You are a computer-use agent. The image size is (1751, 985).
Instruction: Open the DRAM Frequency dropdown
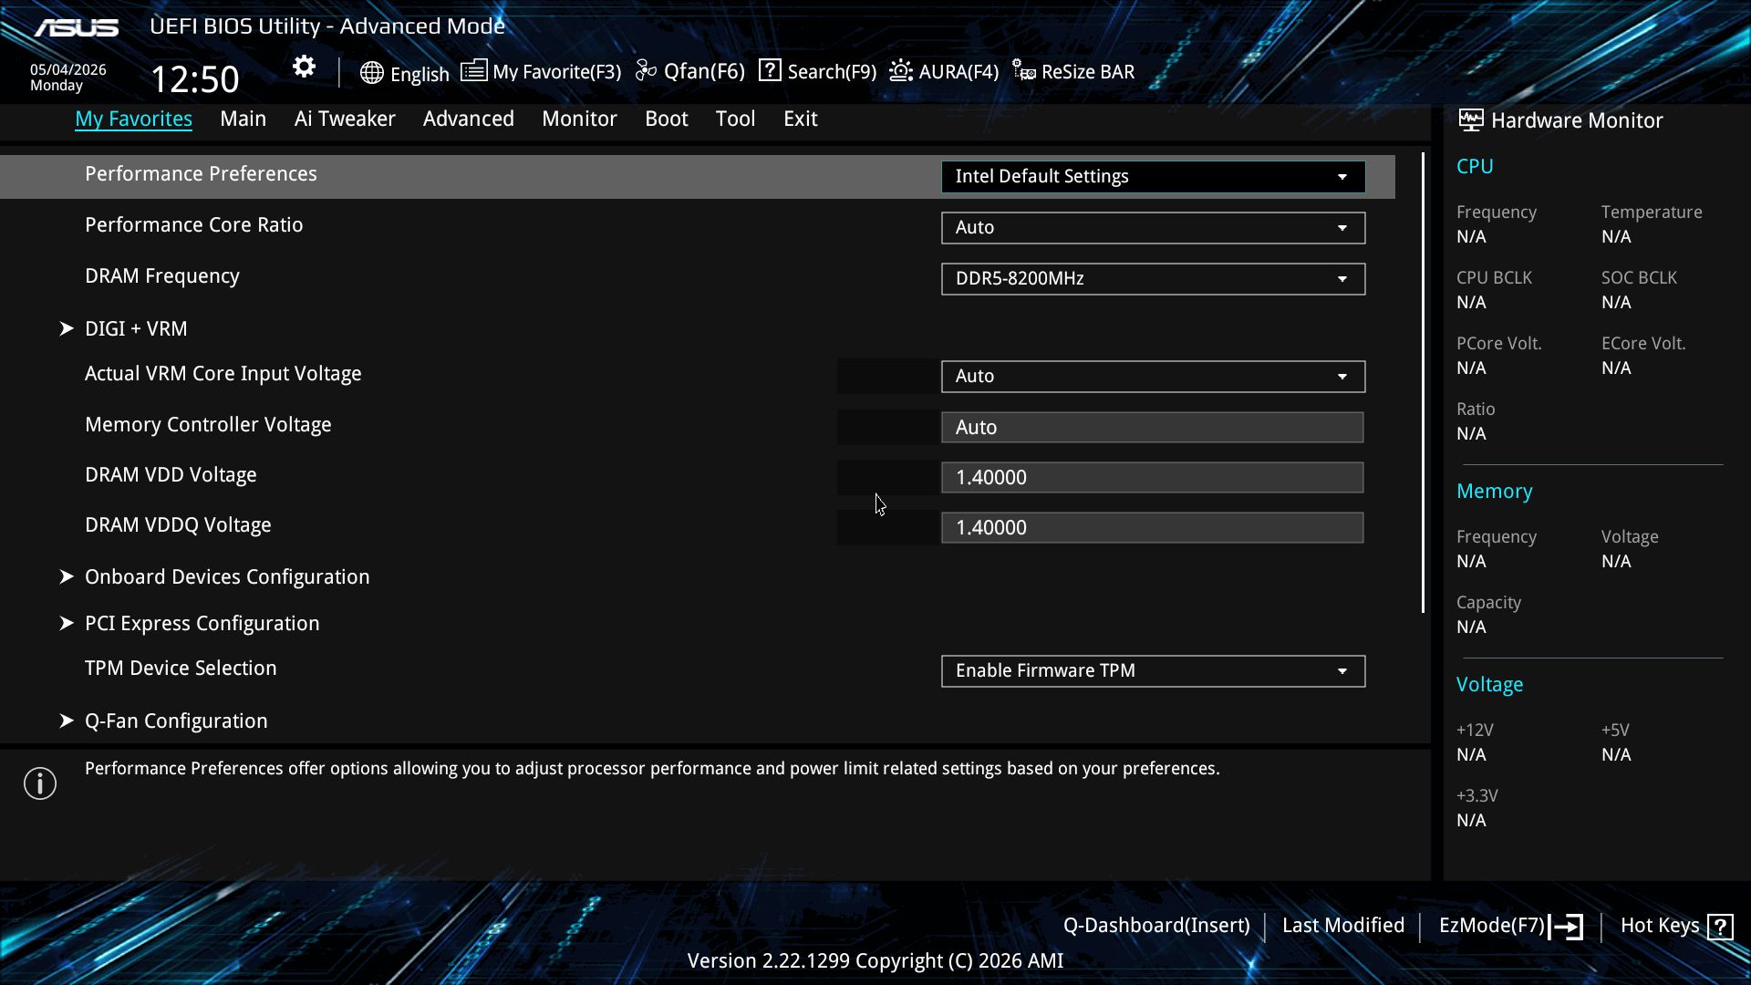pyautogui.click(x=1153, y=278)
